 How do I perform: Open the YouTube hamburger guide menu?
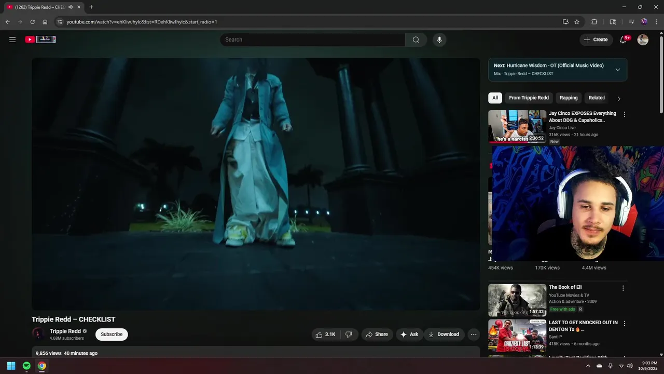(x=12, y=39)
